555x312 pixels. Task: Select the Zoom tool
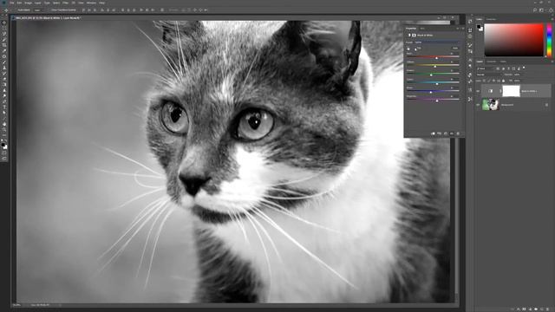pos(4,130)
